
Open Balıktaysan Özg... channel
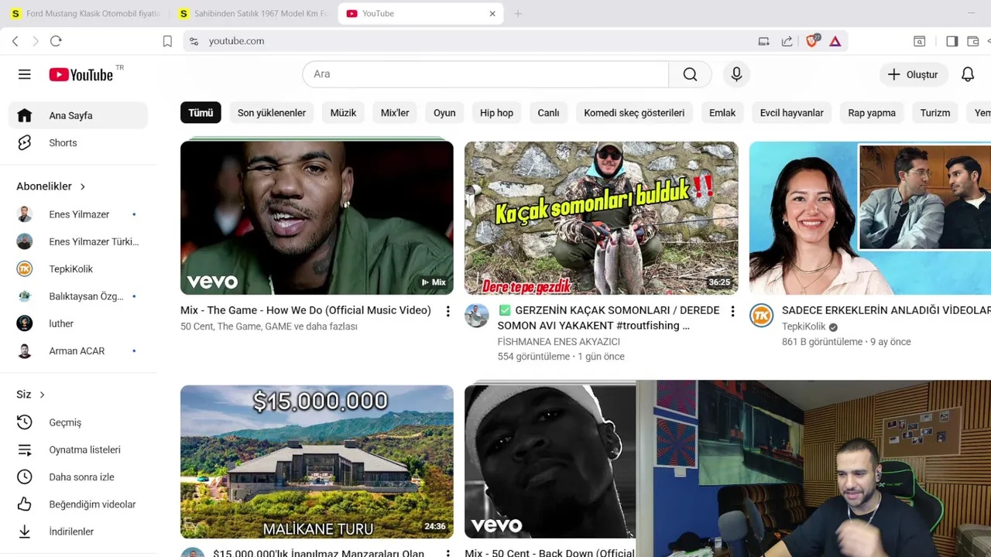click(78, 296)
